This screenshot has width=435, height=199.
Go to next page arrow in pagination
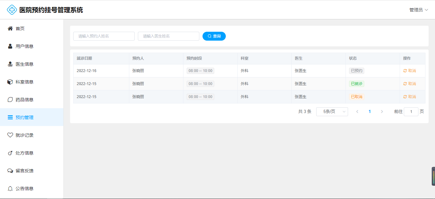tap(382, 112)
